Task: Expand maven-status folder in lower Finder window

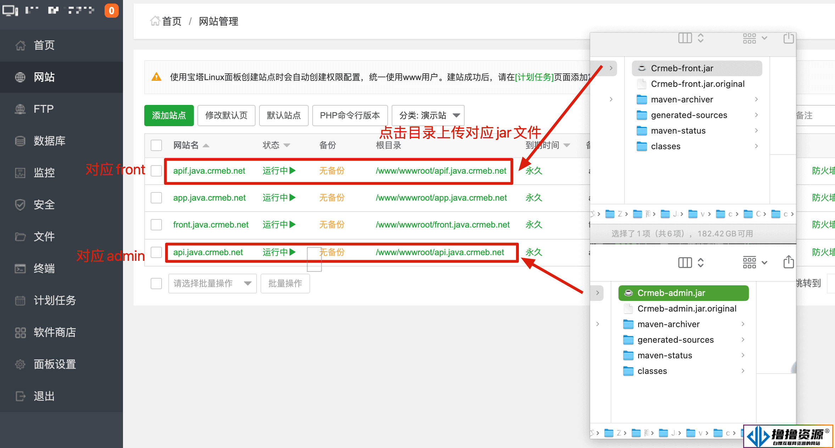Action: click(743, 355)
